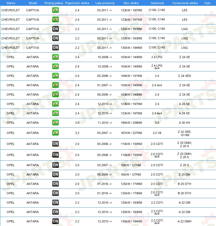Click the ON diesel icon in the Captiva 135kW / 184KM row
Image resolution: width=216 pixels, height=226 pixels.
click(x=56, y=48)
